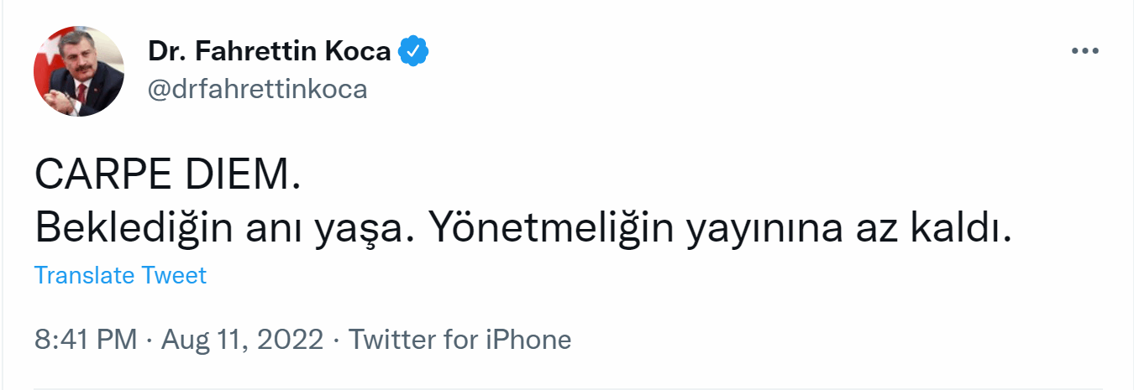Open the 8:41 PM timestamp link

click(x=85, y=340)
